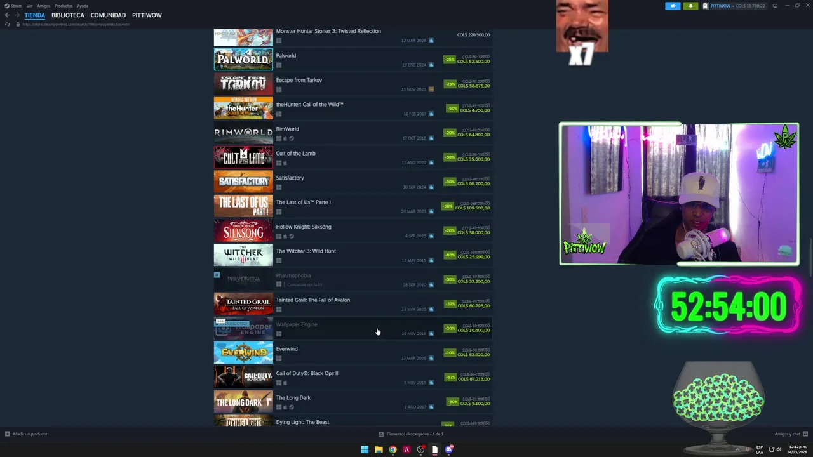Click the Windows platform icon under Everwind
813x457 pixels.
coord(278,358)
